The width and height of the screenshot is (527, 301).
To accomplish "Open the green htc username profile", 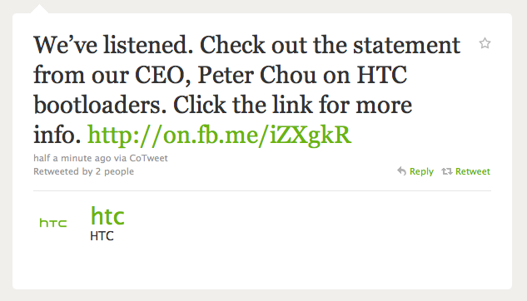I will [x=107, y=216].
